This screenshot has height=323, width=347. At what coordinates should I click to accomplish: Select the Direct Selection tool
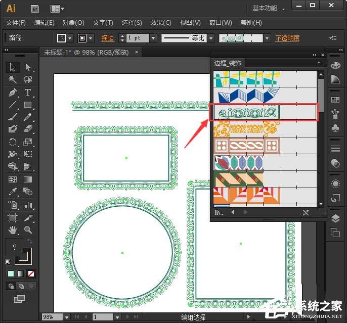(28, 67)
